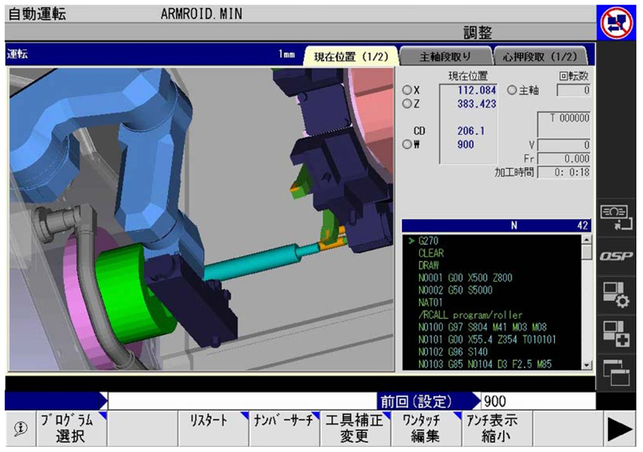Select the W axis radio button
The height and width of the screenshot is (452, 643).
click(407, 145)
